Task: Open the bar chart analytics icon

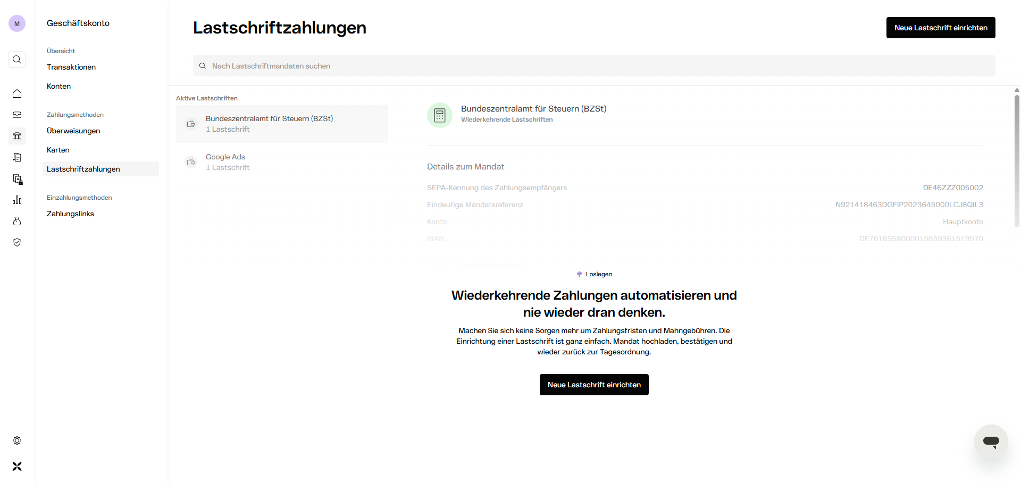Action: tap(17, 200)
